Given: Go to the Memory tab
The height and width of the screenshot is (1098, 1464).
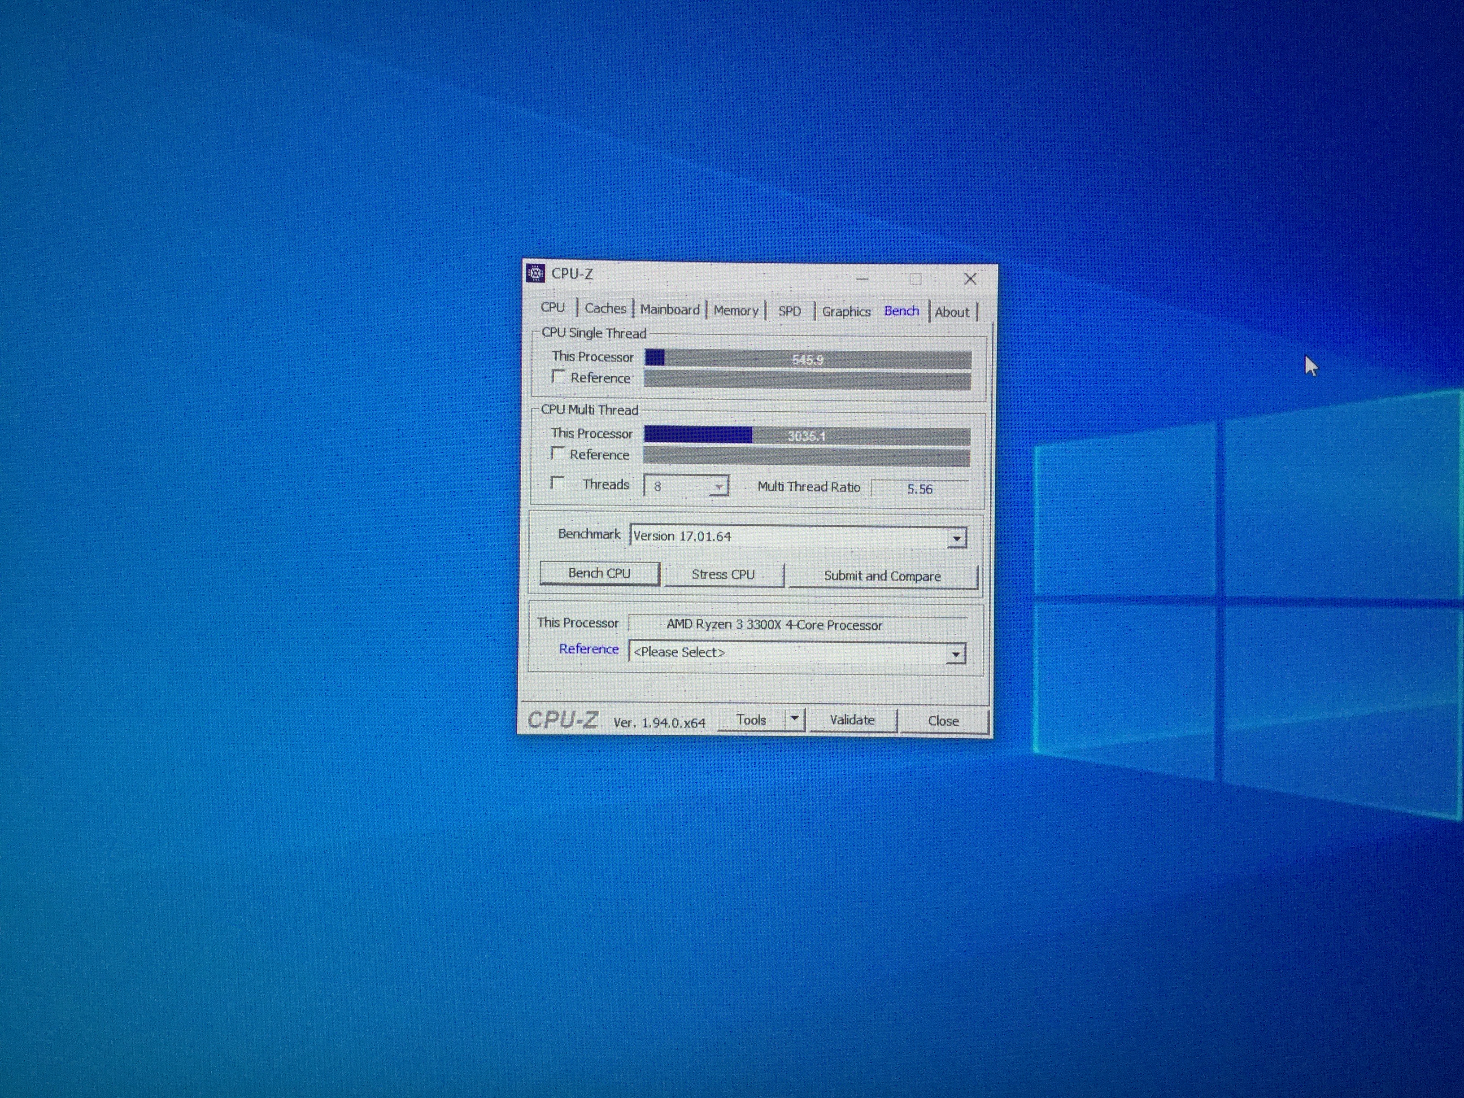Looking at the screenshot, I should coord(735,310).
